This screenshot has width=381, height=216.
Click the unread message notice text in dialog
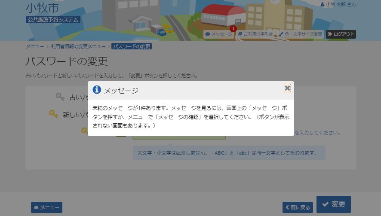[x=191, y=117]
